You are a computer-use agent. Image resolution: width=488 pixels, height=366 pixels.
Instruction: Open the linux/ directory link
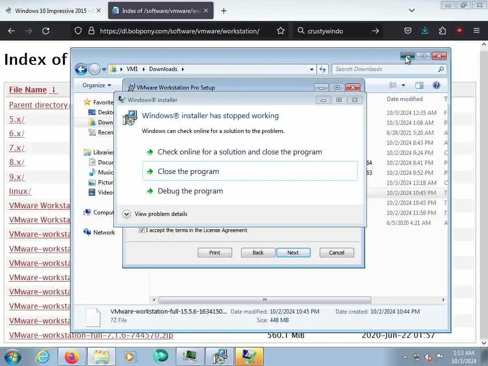pos(20,191)
